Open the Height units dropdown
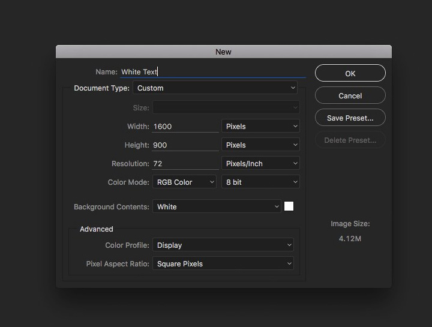The width and height of the screenshot is (432, 327). (260, 145)
